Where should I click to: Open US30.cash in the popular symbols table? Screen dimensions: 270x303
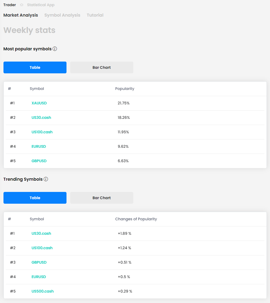pyautogui.click(x=41, y=118)
